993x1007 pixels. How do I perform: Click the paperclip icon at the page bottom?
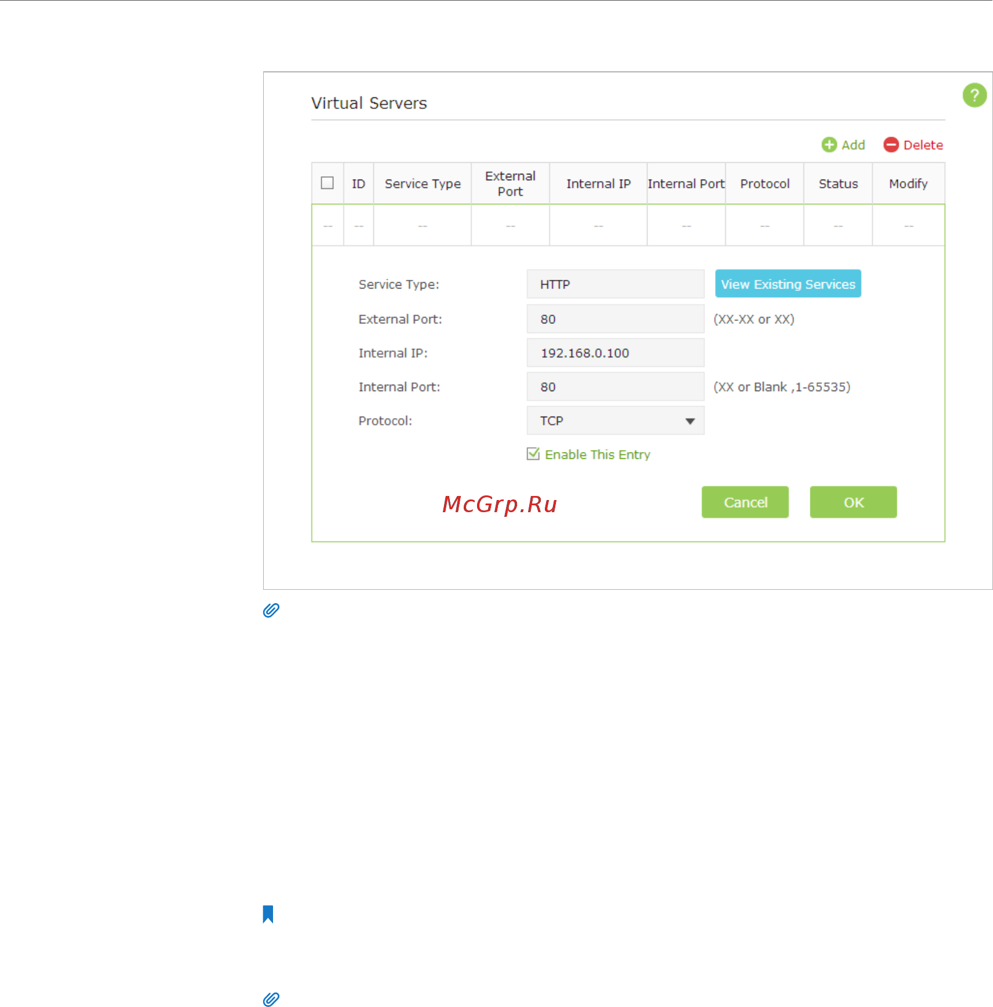click(271, 999)
